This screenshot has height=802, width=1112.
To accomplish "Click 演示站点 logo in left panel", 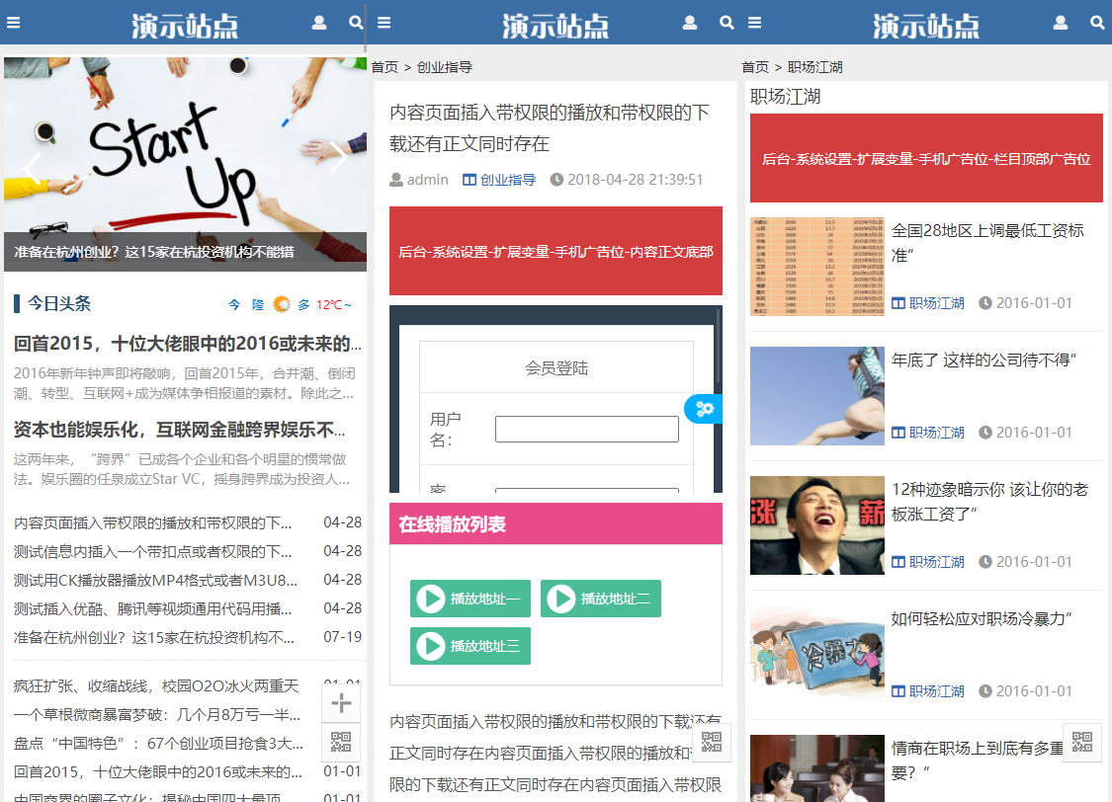I will tap(185, 25).
